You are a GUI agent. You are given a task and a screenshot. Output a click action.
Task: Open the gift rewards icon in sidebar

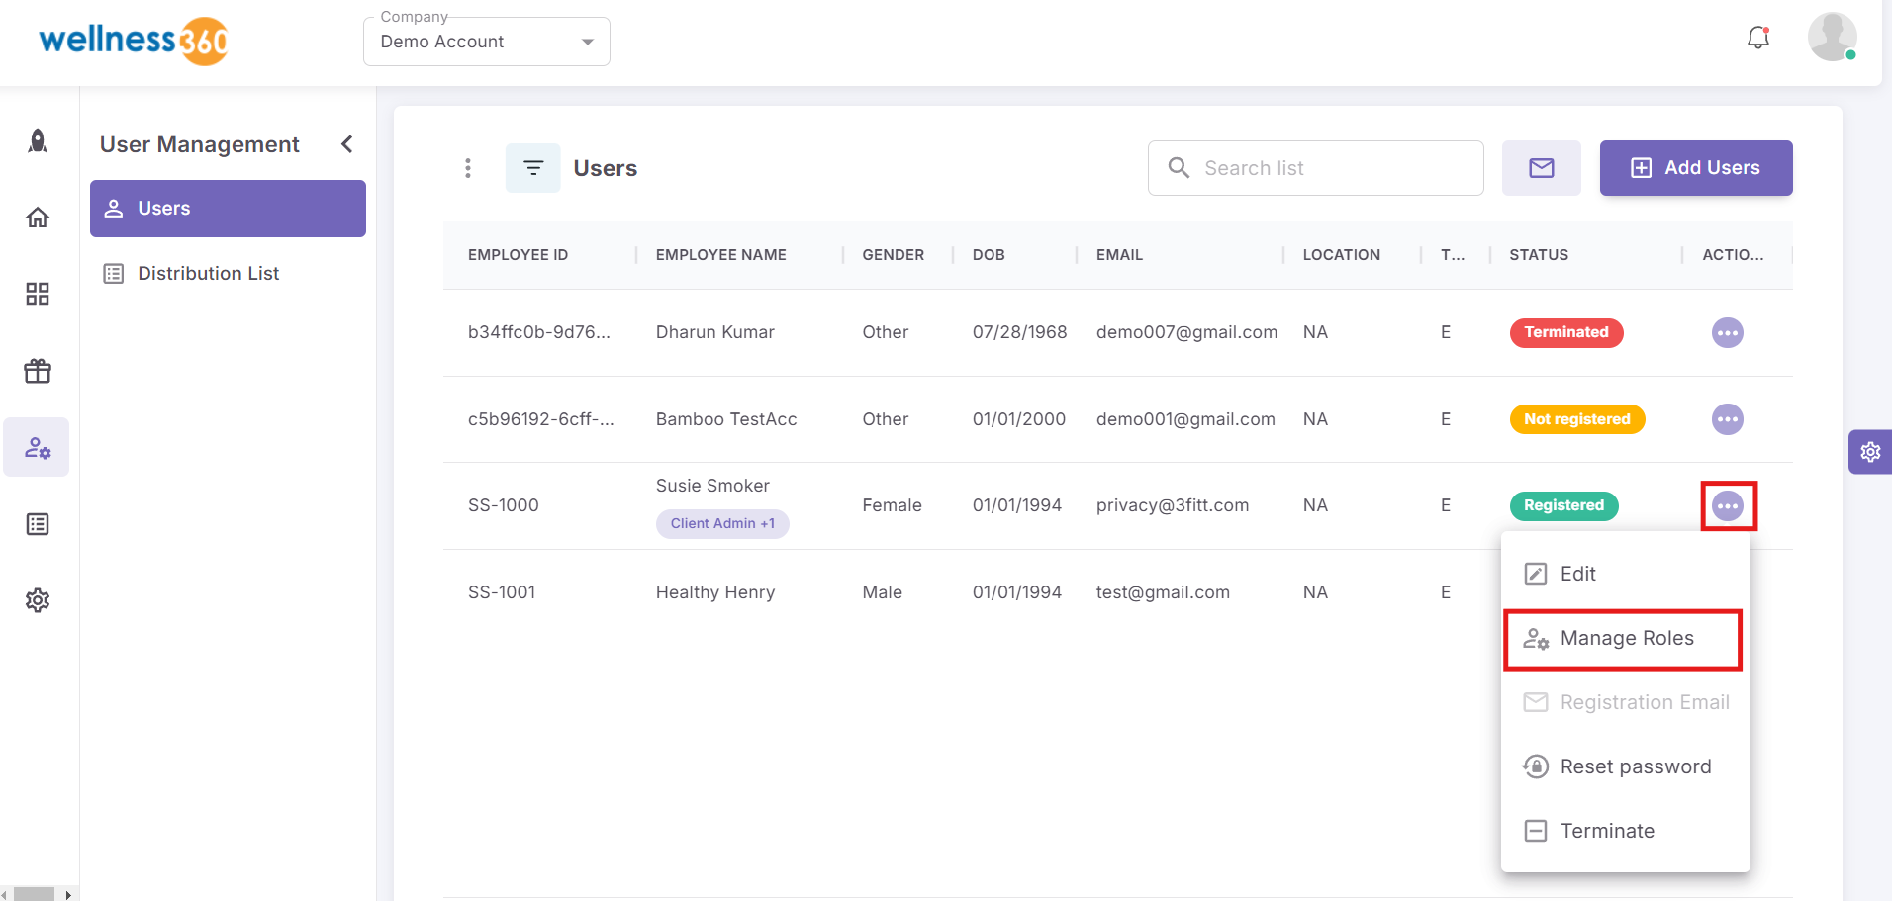click(38, 371)
